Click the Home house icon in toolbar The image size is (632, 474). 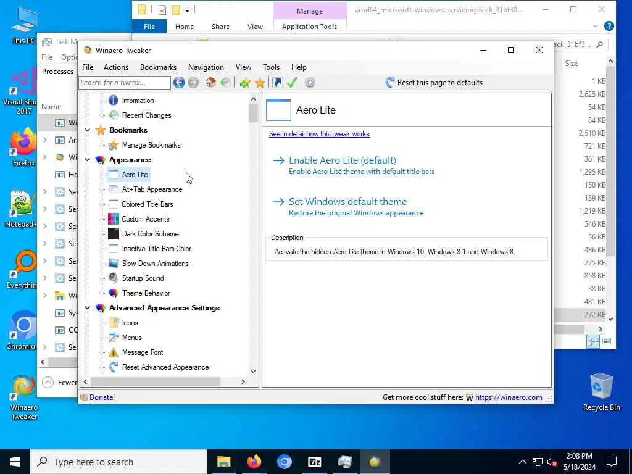[211, 83]
